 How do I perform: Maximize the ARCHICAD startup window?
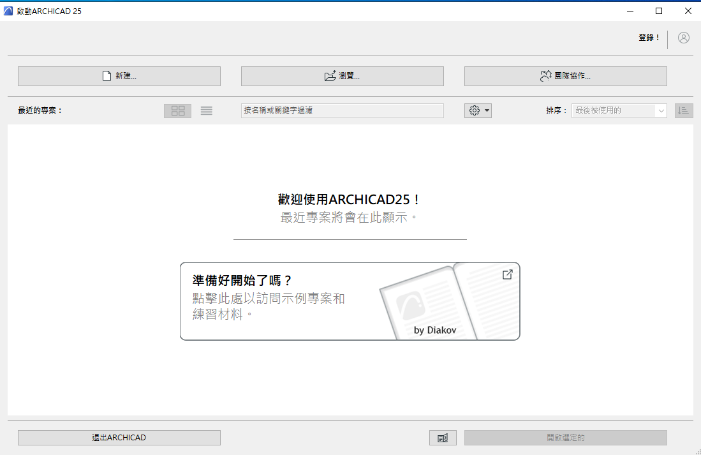[x=658, y=11]
